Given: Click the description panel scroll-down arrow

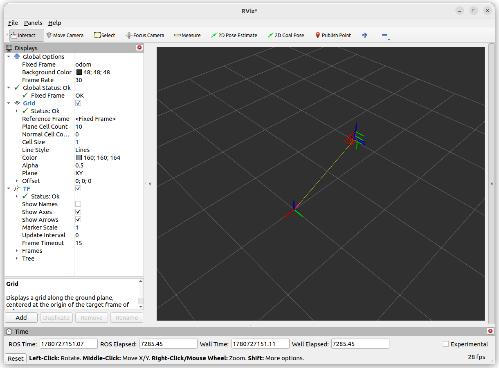Looking at the screenshot, I should click(x=141, y=306).
